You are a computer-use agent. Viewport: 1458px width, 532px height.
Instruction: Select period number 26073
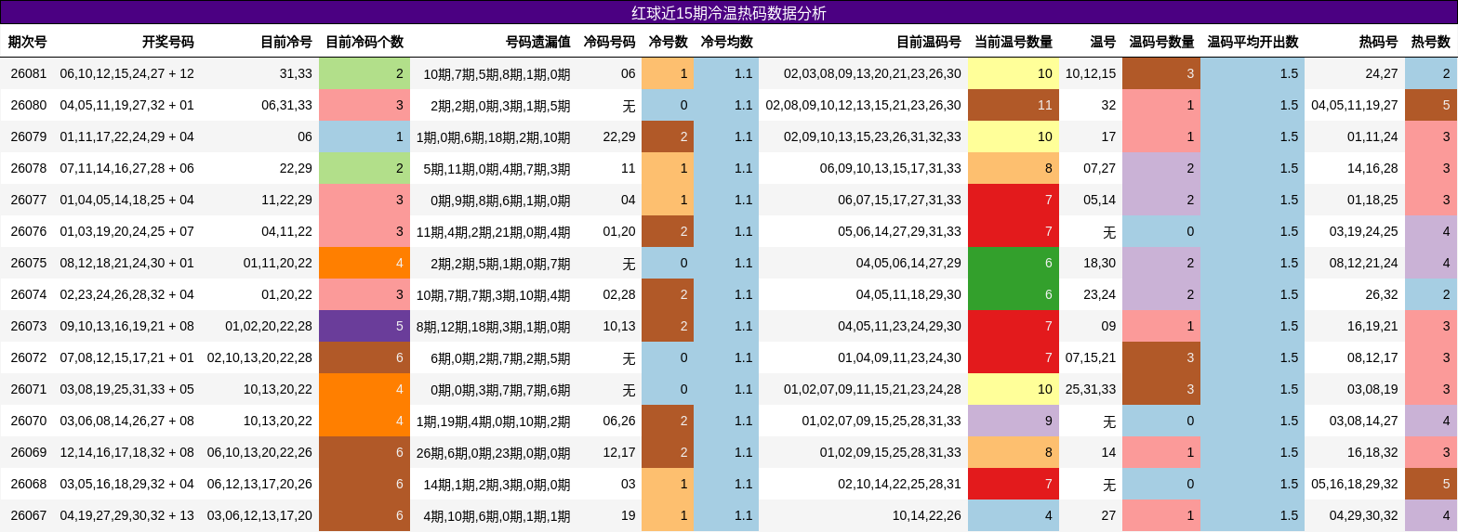pyautogui.click(x=29, y=326)
